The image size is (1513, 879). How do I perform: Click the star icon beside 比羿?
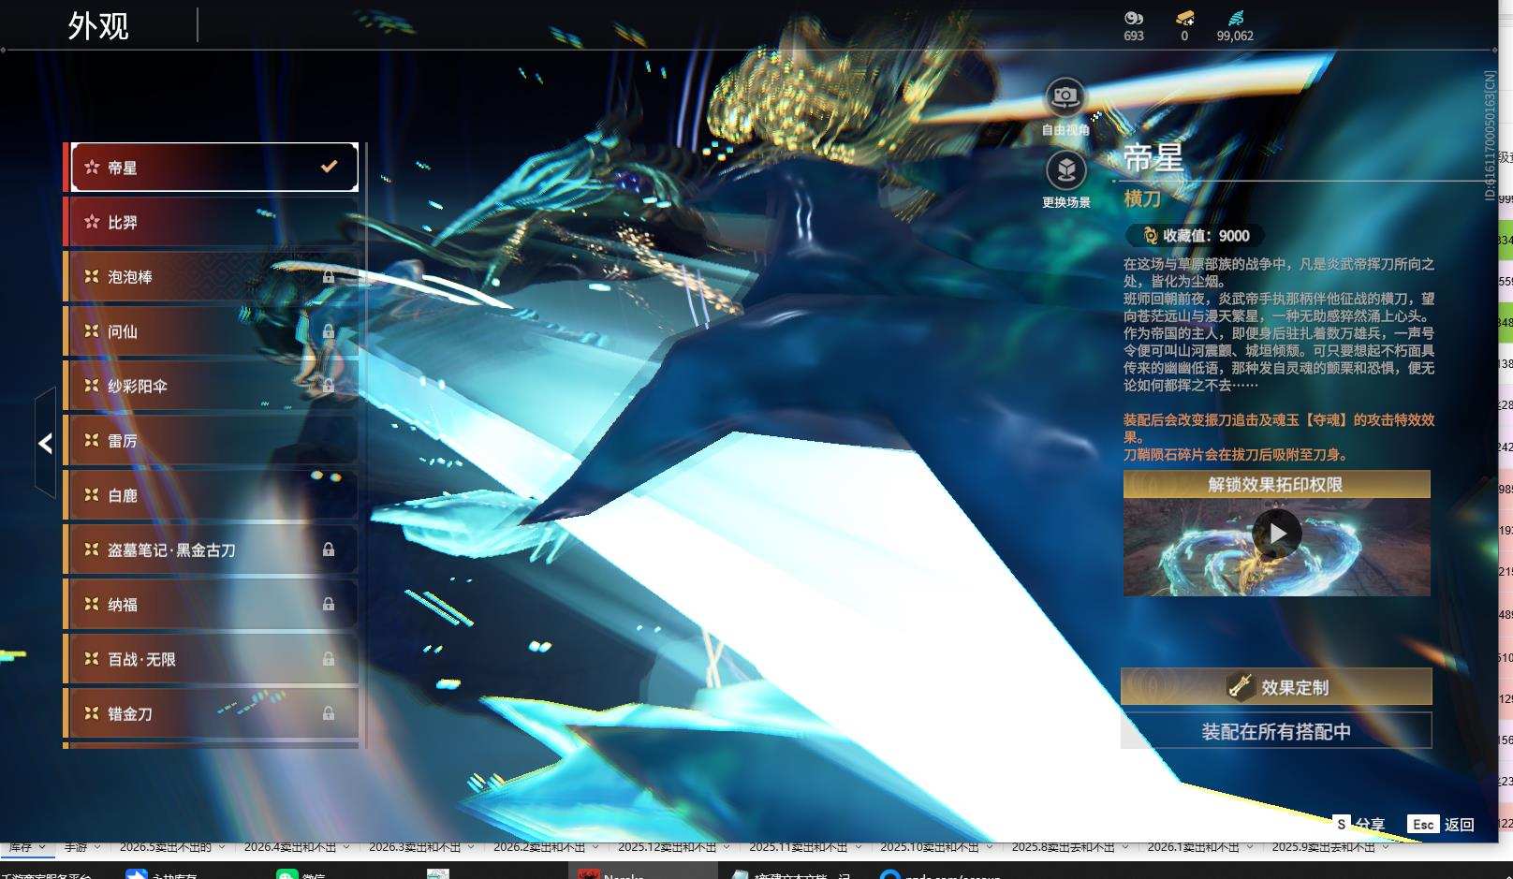tap(92, 222)
